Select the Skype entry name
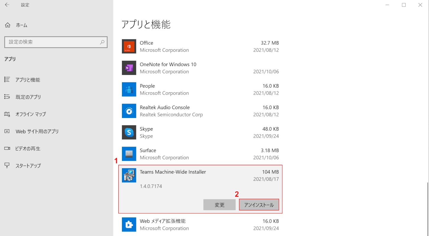Screen dimensions: 429x236 (x=146, y=129)
